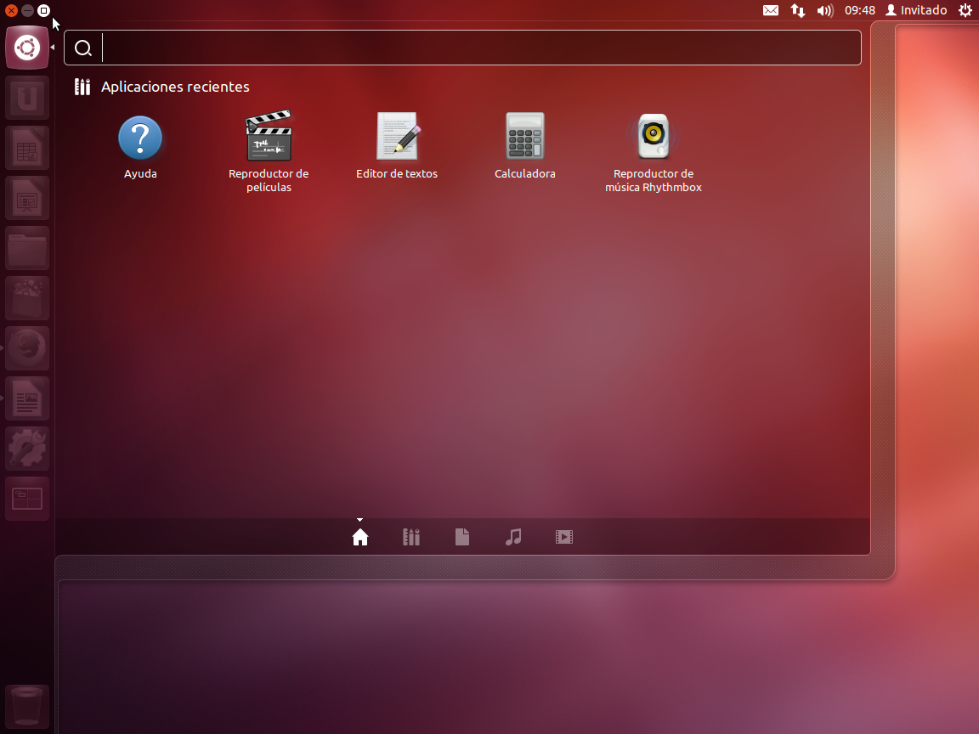Open the Music lens tab
The height and width of the screenshot is (734, 979).
(513, 537)
